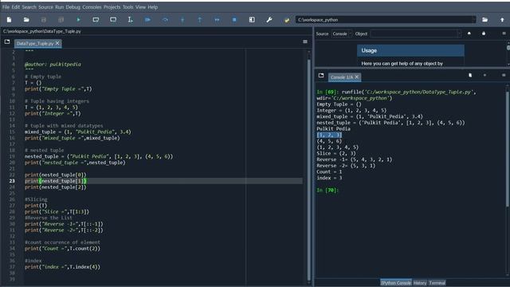The height and width of the screenshot is (287, 510).
Task: Run the current cell
Action: 96,20
